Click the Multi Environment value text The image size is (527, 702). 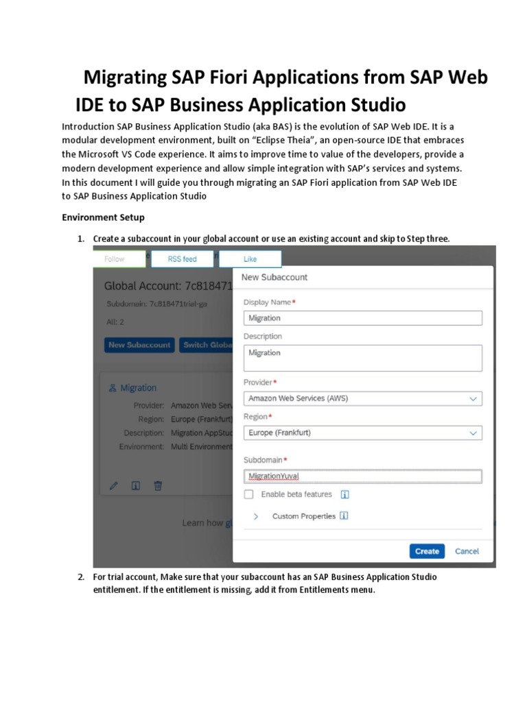tap(202, 447)
